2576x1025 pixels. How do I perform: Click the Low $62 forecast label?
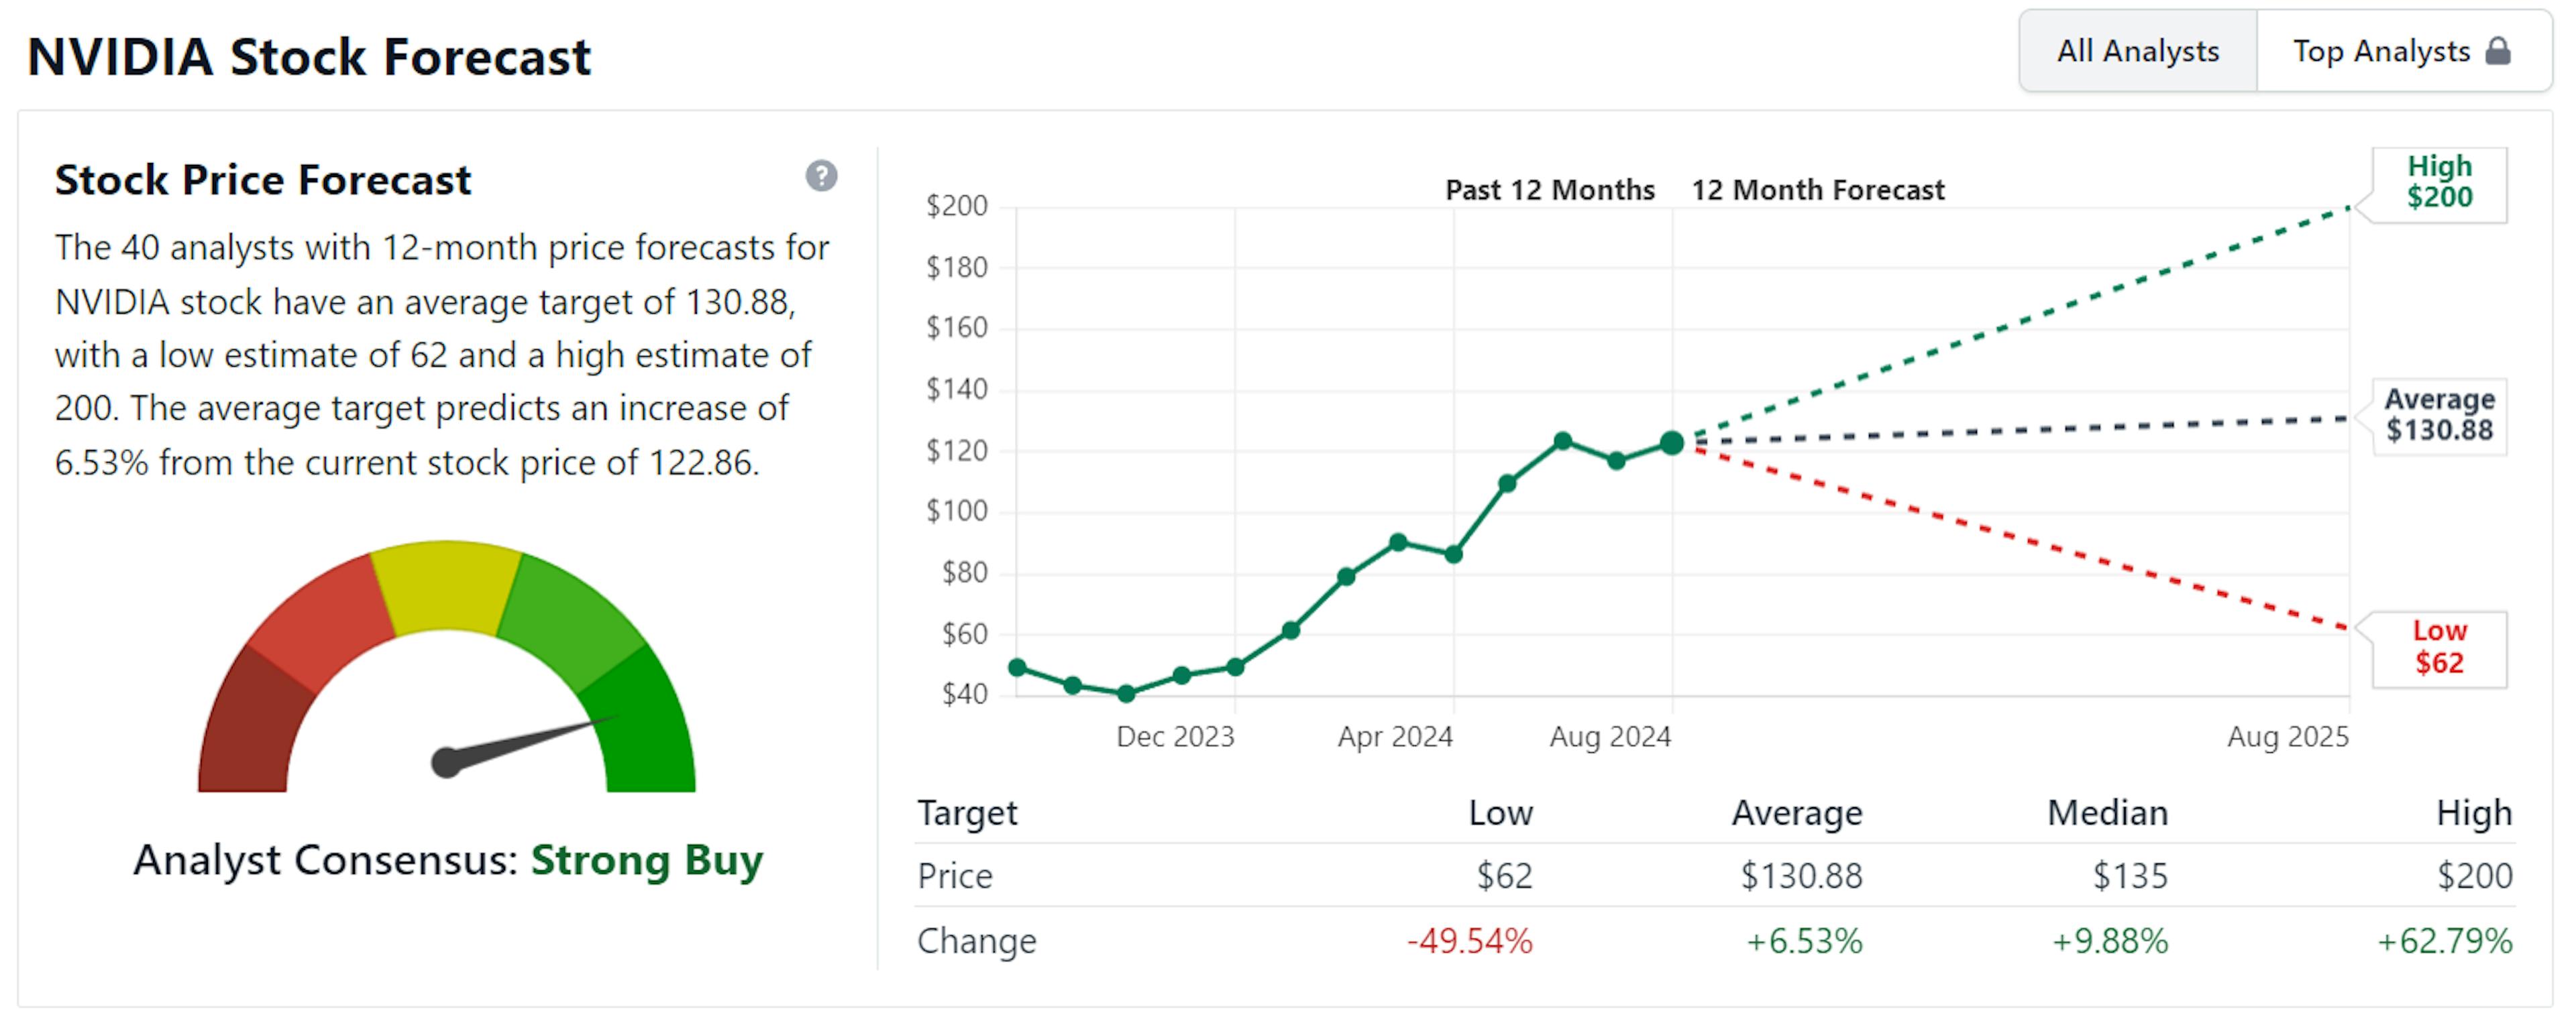coord(2439,648)
